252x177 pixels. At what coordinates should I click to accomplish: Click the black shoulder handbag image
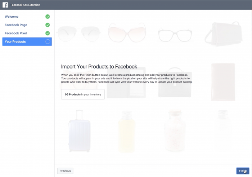click(224, 34)
